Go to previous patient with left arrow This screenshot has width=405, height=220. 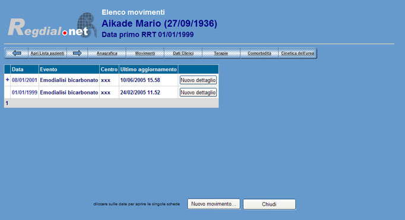coord(17,54)
